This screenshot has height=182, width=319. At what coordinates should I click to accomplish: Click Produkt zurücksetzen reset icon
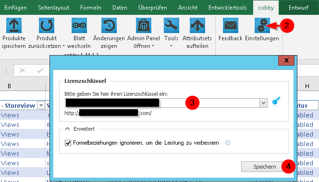[47, 25]
